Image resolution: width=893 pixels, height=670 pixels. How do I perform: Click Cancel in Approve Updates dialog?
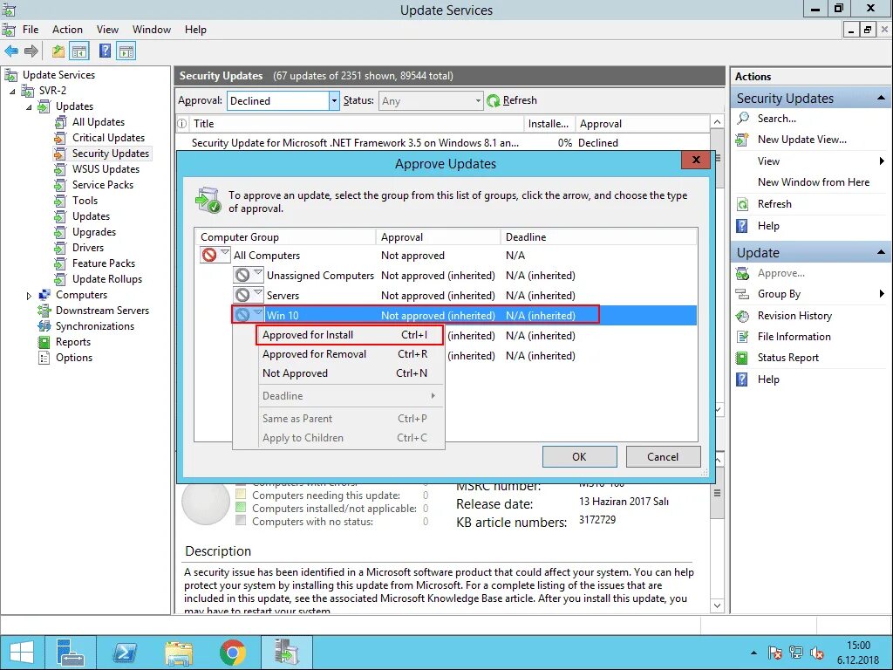(x=663, y=457)
